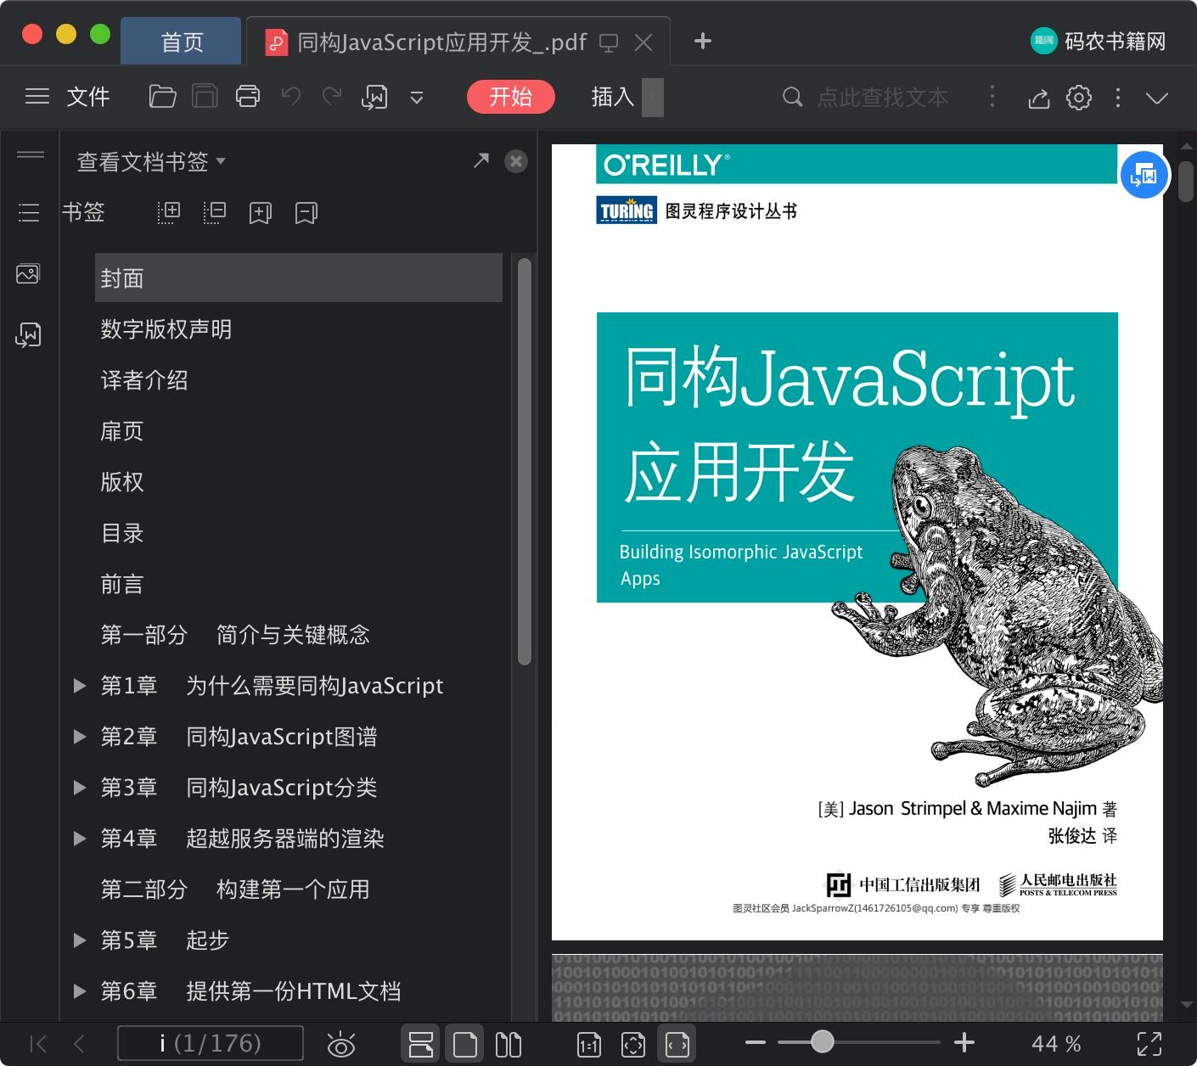Switch to the 首页 tab
This screenshot has height=1066, width=1197.
(181, 42)
